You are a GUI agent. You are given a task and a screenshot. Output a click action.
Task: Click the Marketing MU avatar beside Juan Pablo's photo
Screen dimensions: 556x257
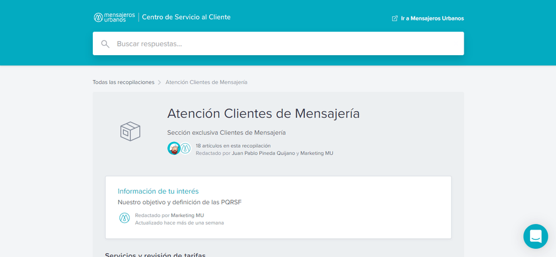coord(185,148)
